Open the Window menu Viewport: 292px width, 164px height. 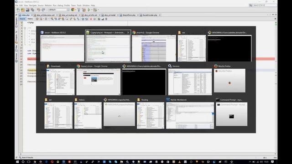[x=86, y=5]
